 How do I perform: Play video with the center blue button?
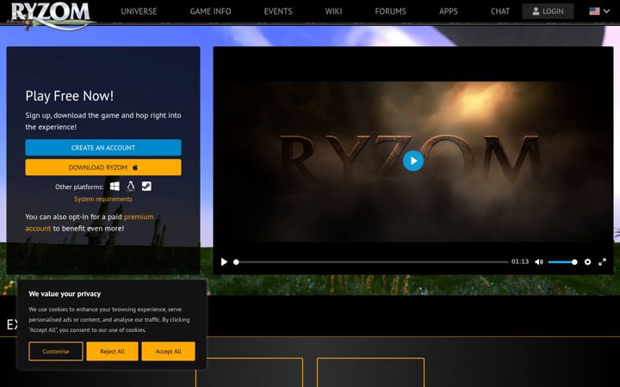pyautogui.click(x=413, y=161)
